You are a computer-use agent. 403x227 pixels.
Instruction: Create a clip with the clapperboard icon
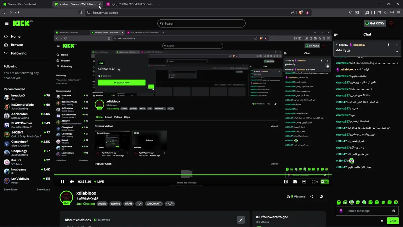(295, 182)
